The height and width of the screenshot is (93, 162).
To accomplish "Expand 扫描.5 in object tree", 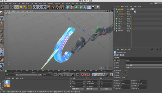I will coord(114,26).
